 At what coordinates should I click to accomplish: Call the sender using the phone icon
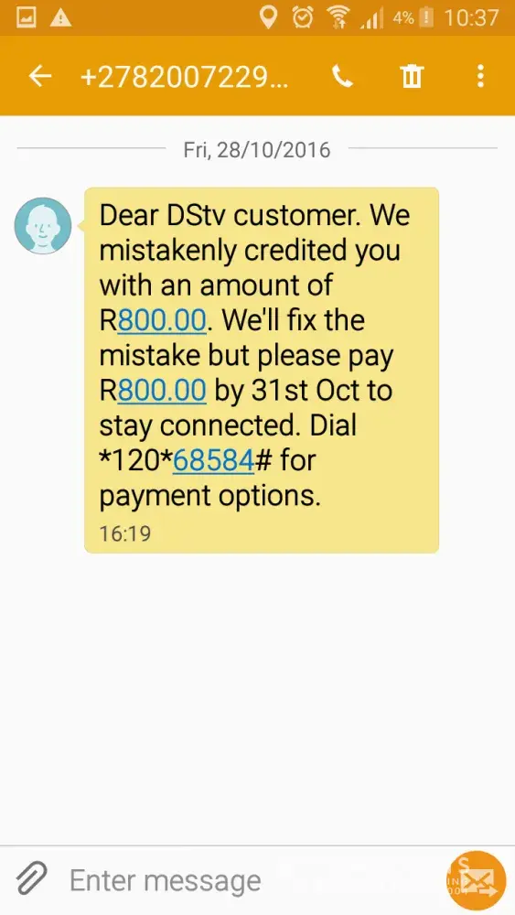click(x=342, y=76)
